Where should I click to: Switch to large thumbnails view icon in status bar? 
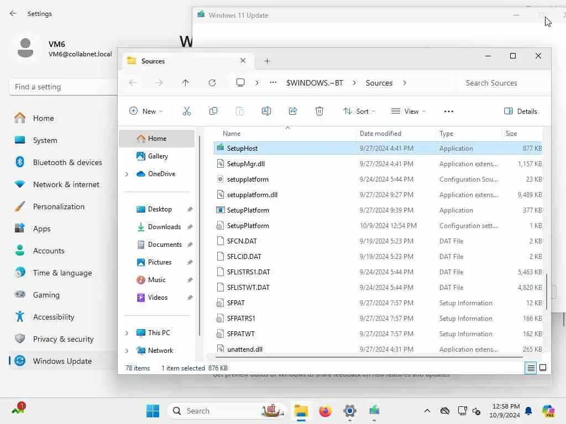[x=543, y=368]
